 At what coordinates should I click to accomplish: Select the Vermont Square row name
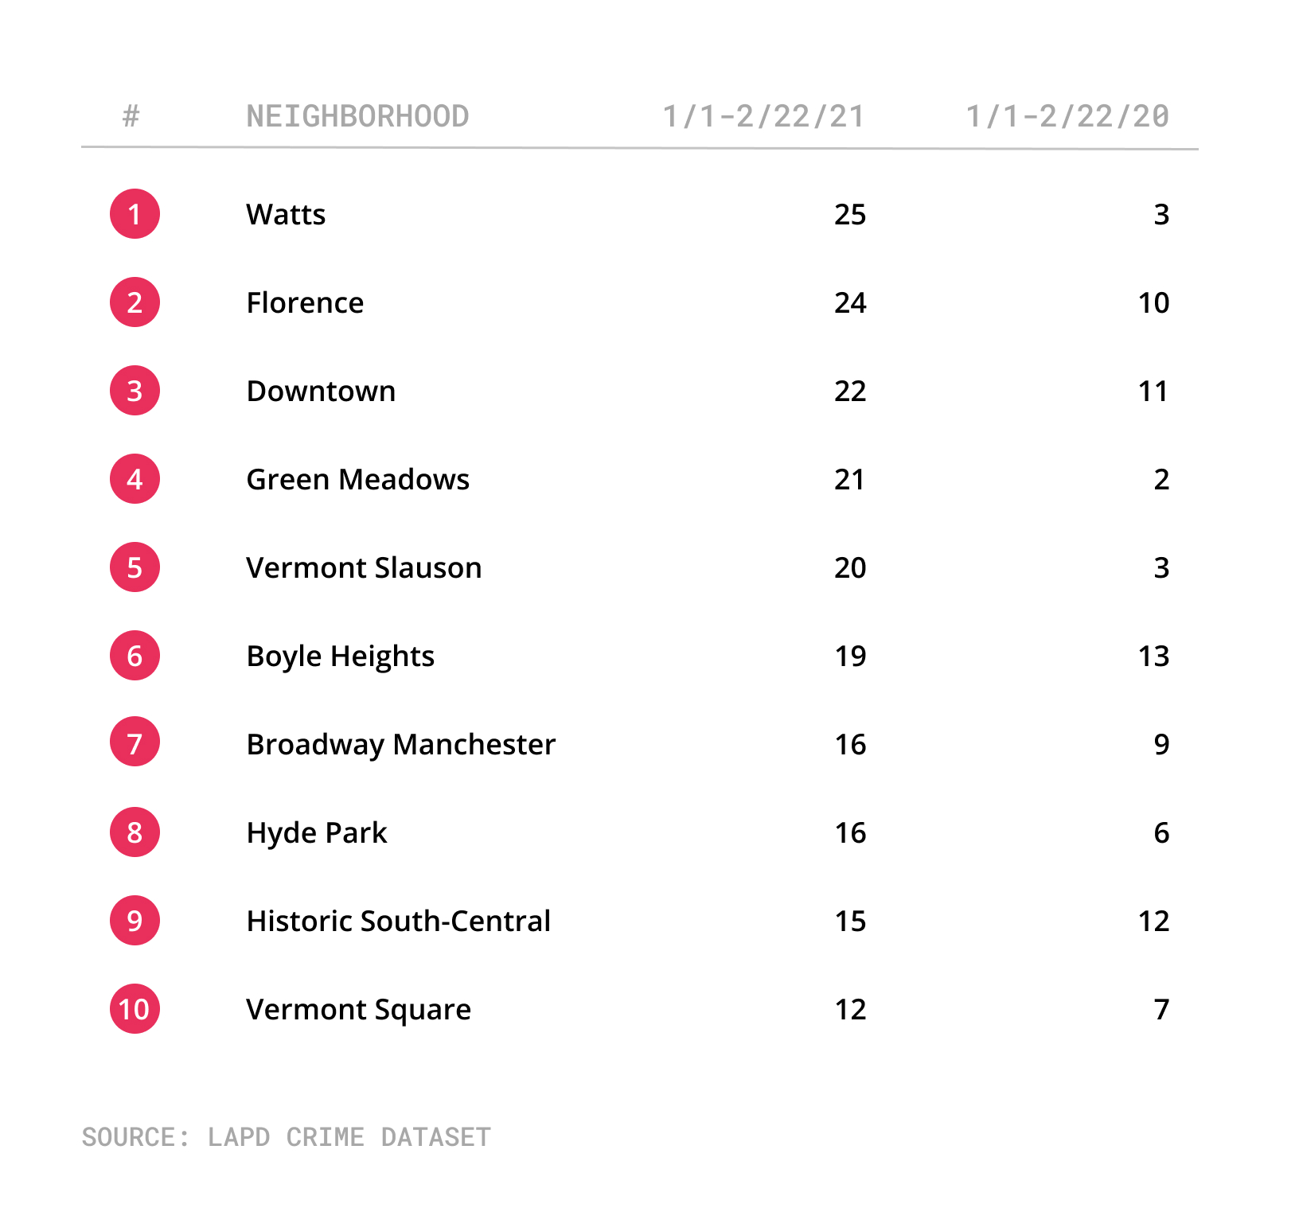358,1010
